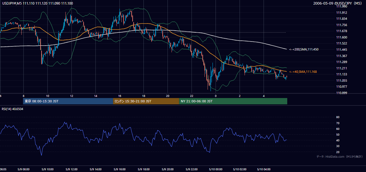
Task: Click hour tick 14 above the session bars
Action: coord(96,96)
